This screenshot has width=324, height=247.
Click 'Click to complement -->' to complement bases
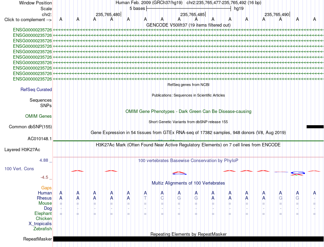(28, 20)
